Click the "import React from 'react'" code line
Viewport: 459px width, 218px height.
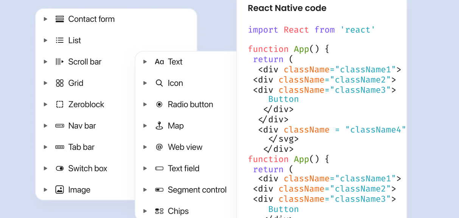311,30
